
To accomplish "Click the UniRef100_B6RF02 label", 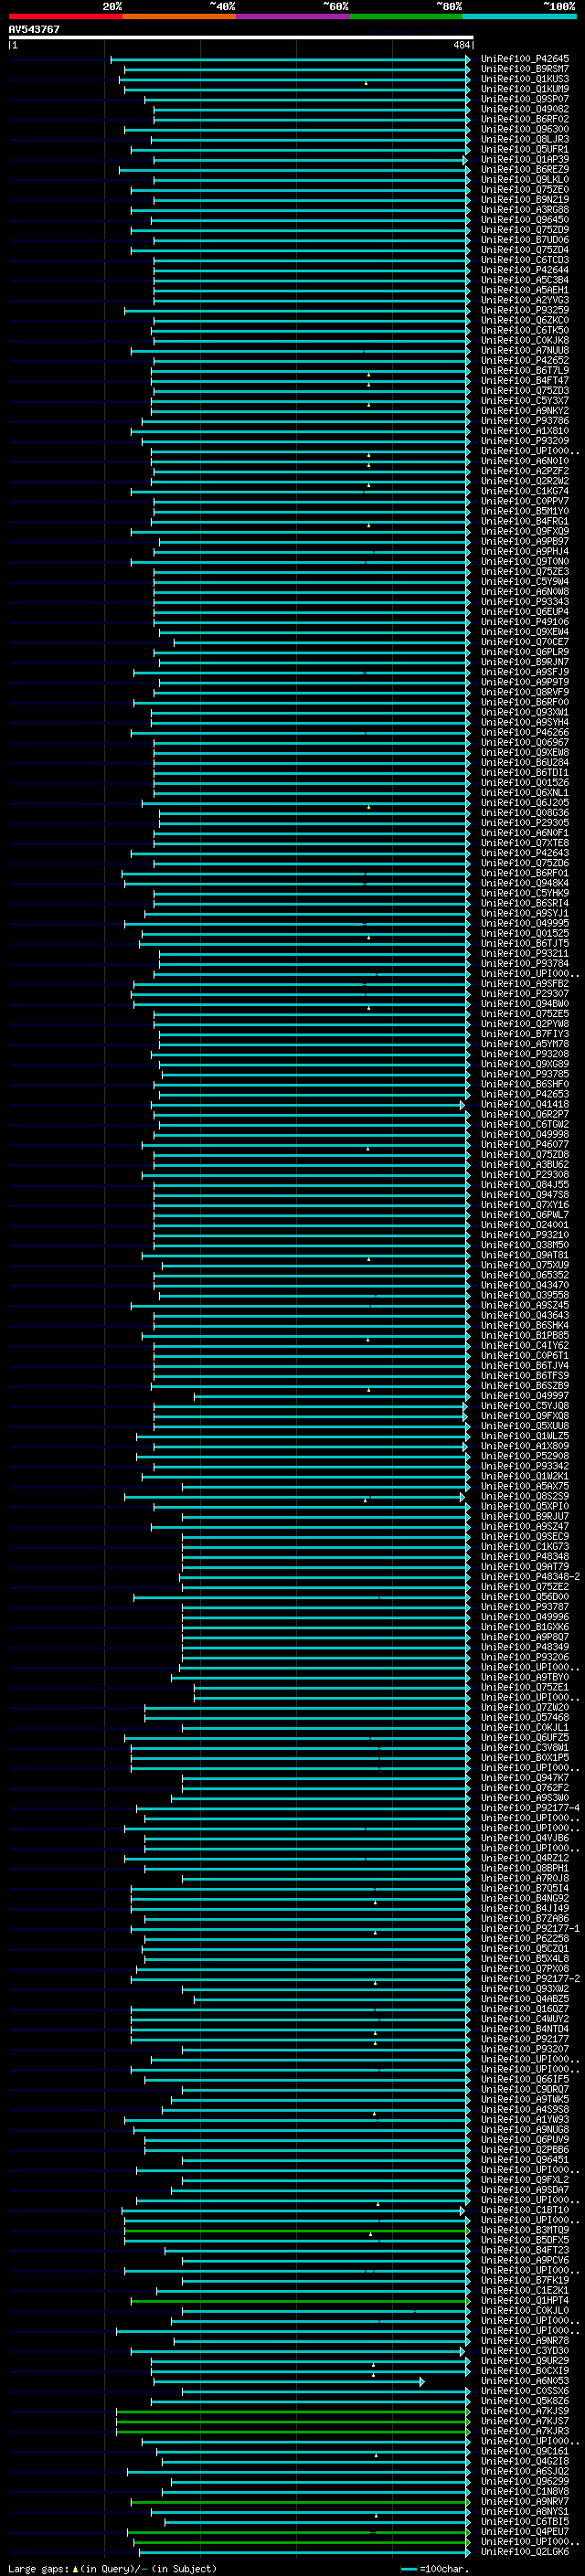I will pos(525,119).
